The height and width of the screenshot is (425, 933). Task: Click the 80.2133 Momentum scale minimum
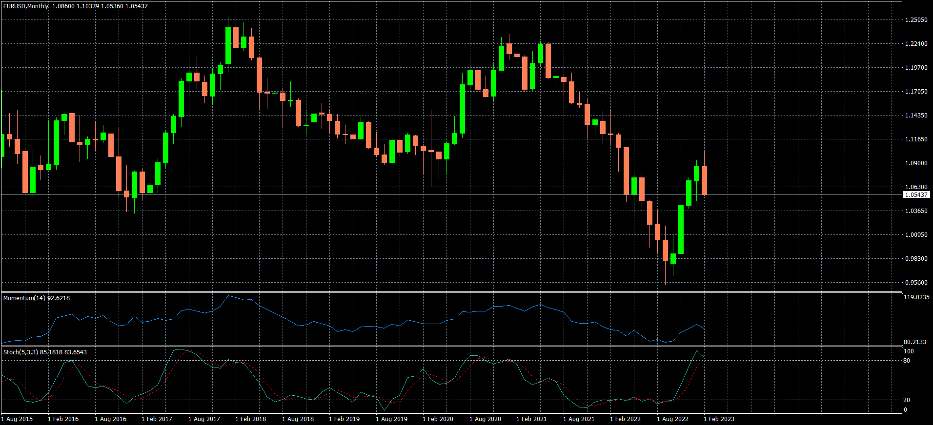(915, 342)
